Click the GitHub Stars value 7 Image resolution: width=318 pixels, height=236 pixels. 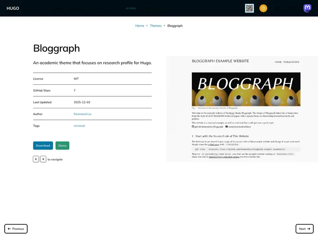(74, 90)
